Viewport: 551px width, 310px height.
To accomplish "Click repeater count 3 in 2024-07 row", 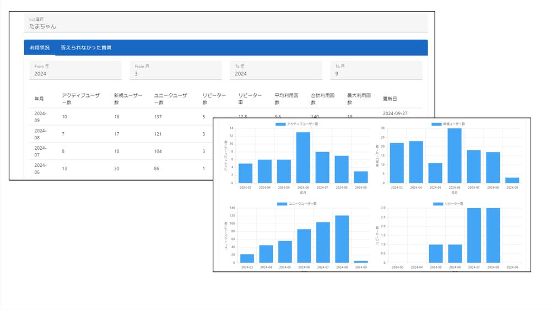I will (203, 151).
